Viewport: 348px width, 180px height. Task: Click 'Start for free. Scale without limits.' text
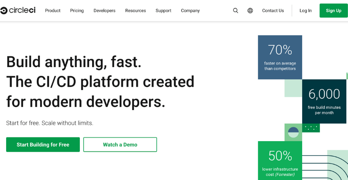[50, 123]
